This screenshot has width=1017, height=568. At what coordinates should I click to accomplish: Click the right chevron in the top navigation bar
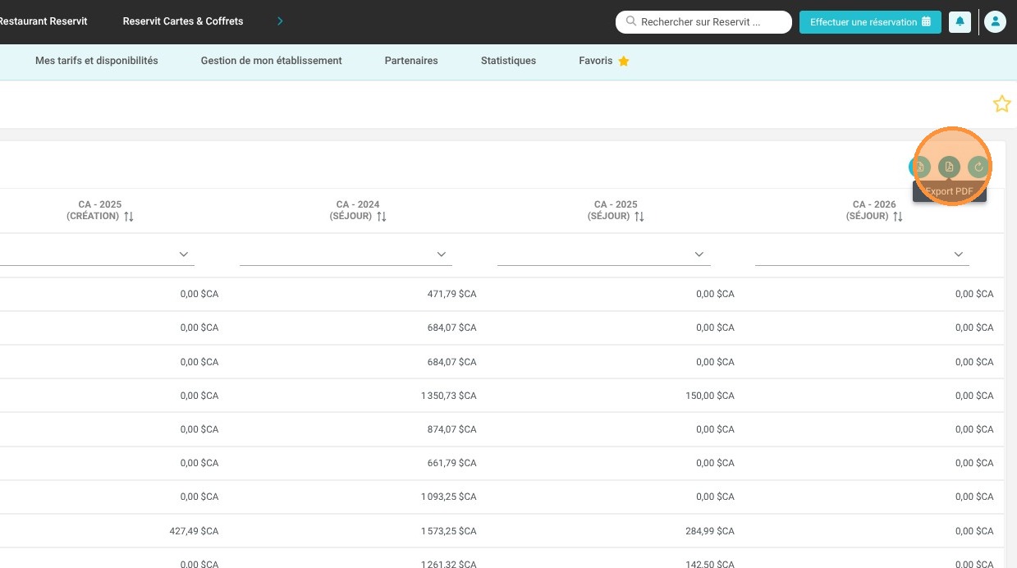click(280, 21)
